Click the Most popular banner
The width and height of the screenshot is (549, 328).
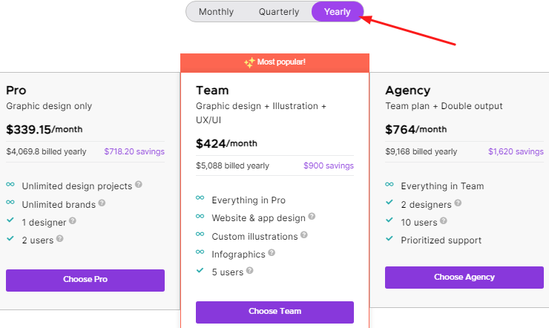[274, 62]
